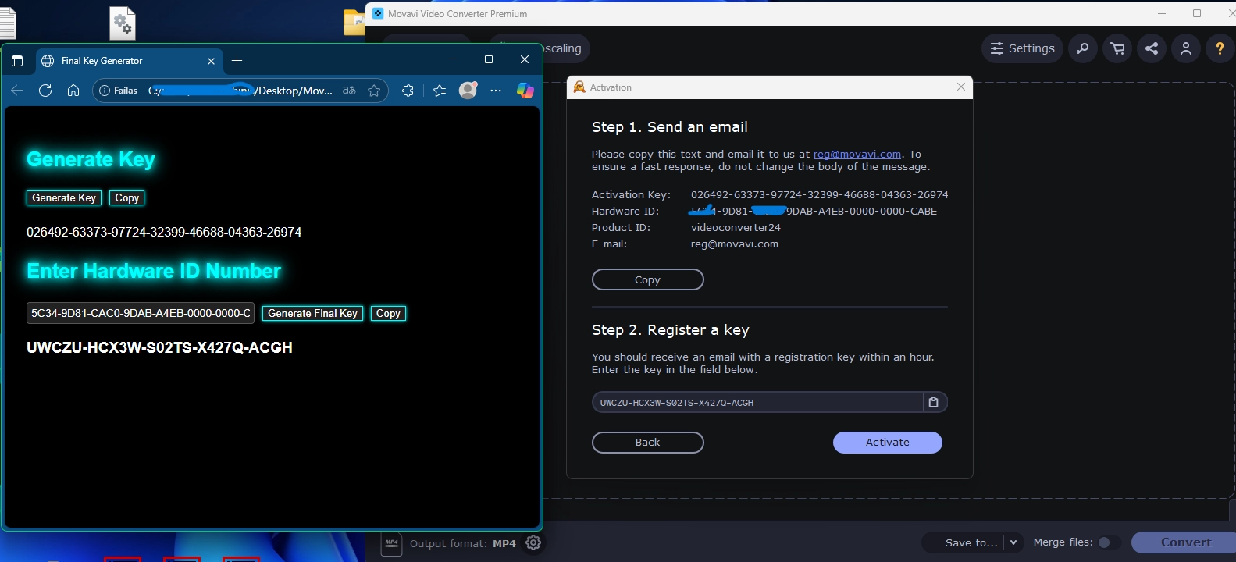The height and width of the screenshot is (562, 1236).
Task: Open output format gear settings
Action: click(533, 543)
